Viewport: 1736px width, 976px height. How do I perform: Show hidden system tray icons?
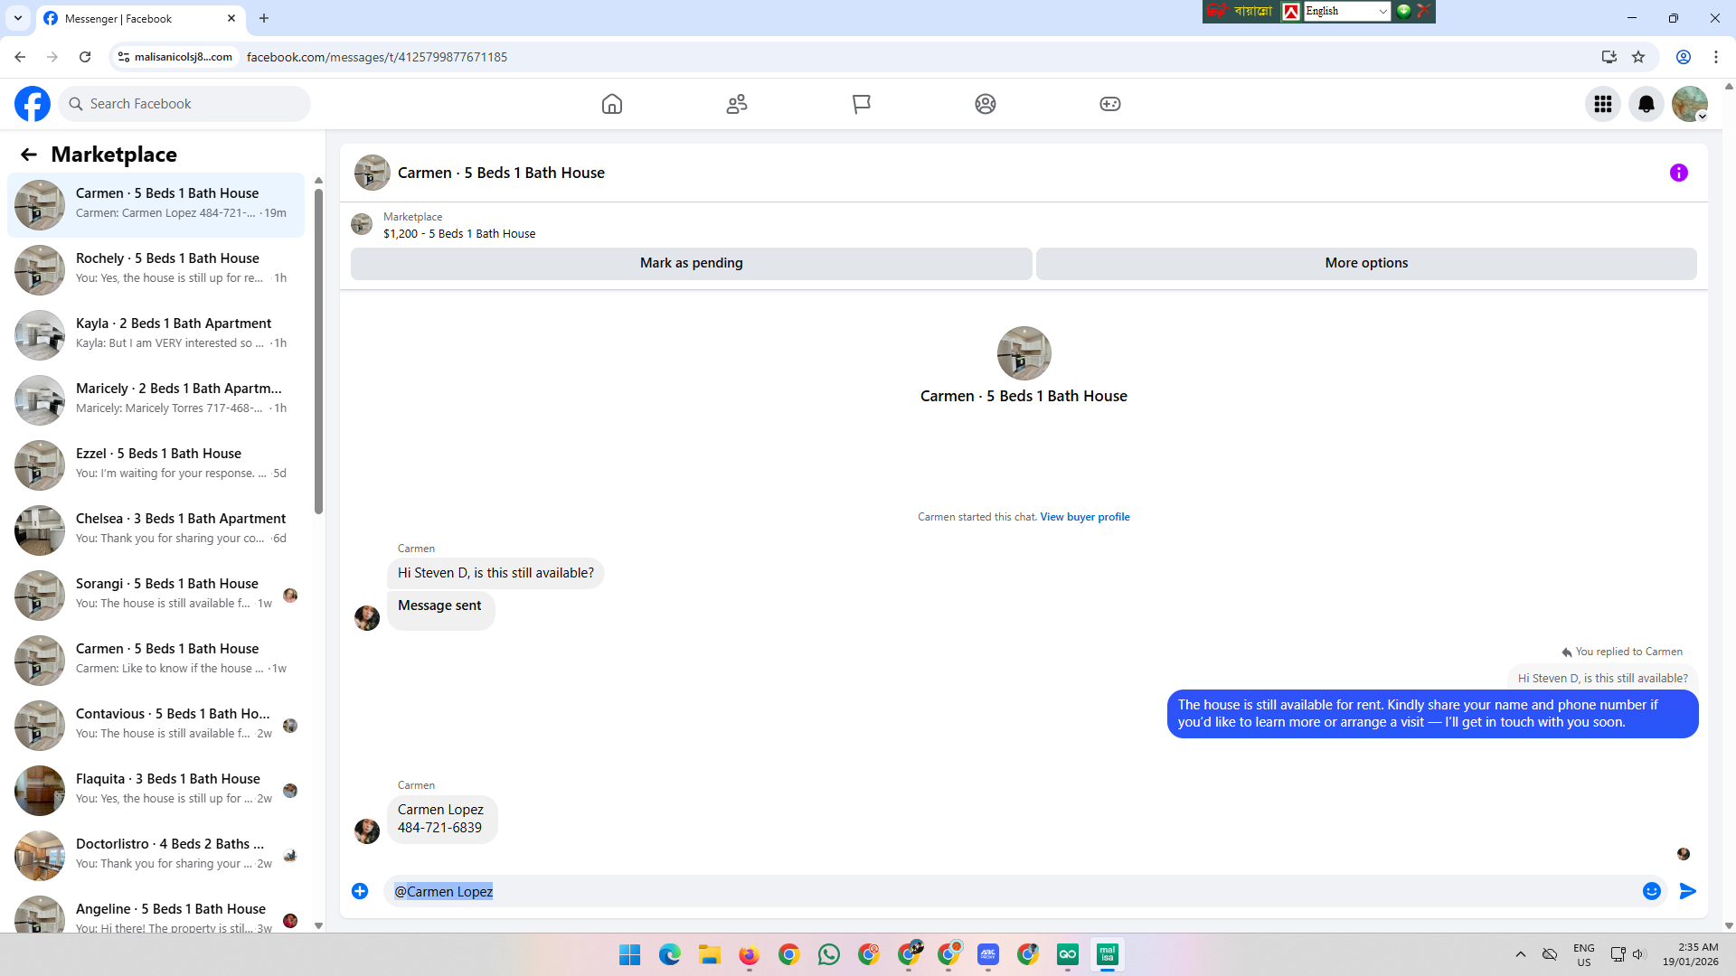pos(1521,954)
